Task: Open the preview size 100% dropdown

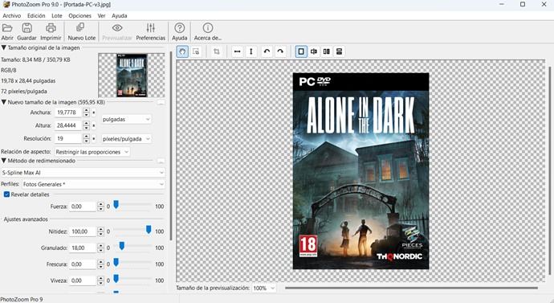Action: point(264,289)
